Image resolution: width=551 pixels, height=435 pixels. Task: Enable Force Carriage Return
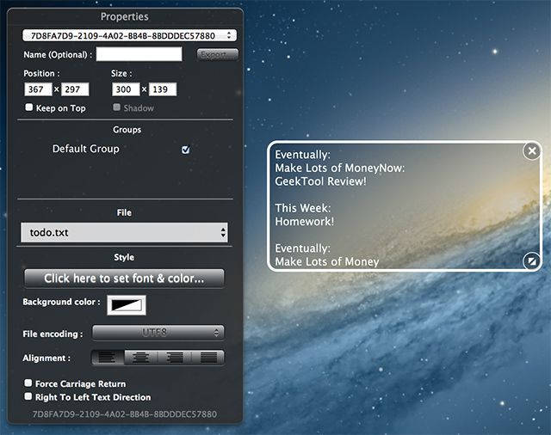click(28, 383)
